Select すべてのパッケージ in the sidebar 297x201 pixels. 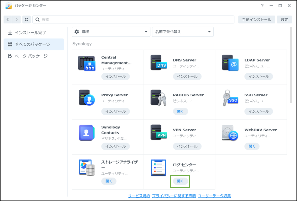tap(34, 44)
